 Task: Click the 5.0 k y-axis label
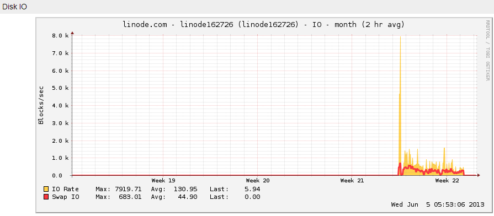60,88
